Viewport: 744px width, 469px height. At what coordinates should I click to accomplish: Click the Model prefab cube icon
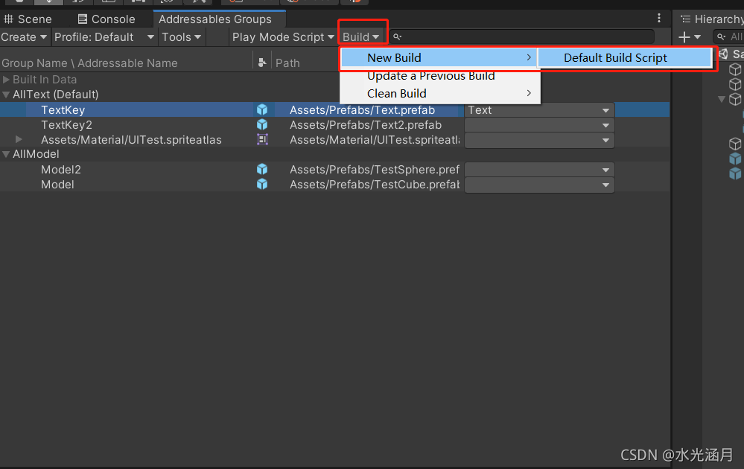[x=262, y=185]
